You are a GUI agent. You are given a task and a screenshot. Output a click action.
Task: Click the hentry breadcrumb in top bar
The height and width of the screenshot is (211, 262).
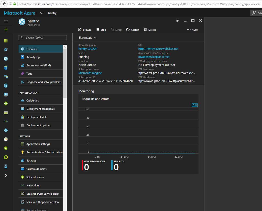52,13
